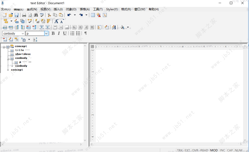Screen dimensions: 249x152
Task: Insert table using the grid icon
Action: (x=93, y=15)
